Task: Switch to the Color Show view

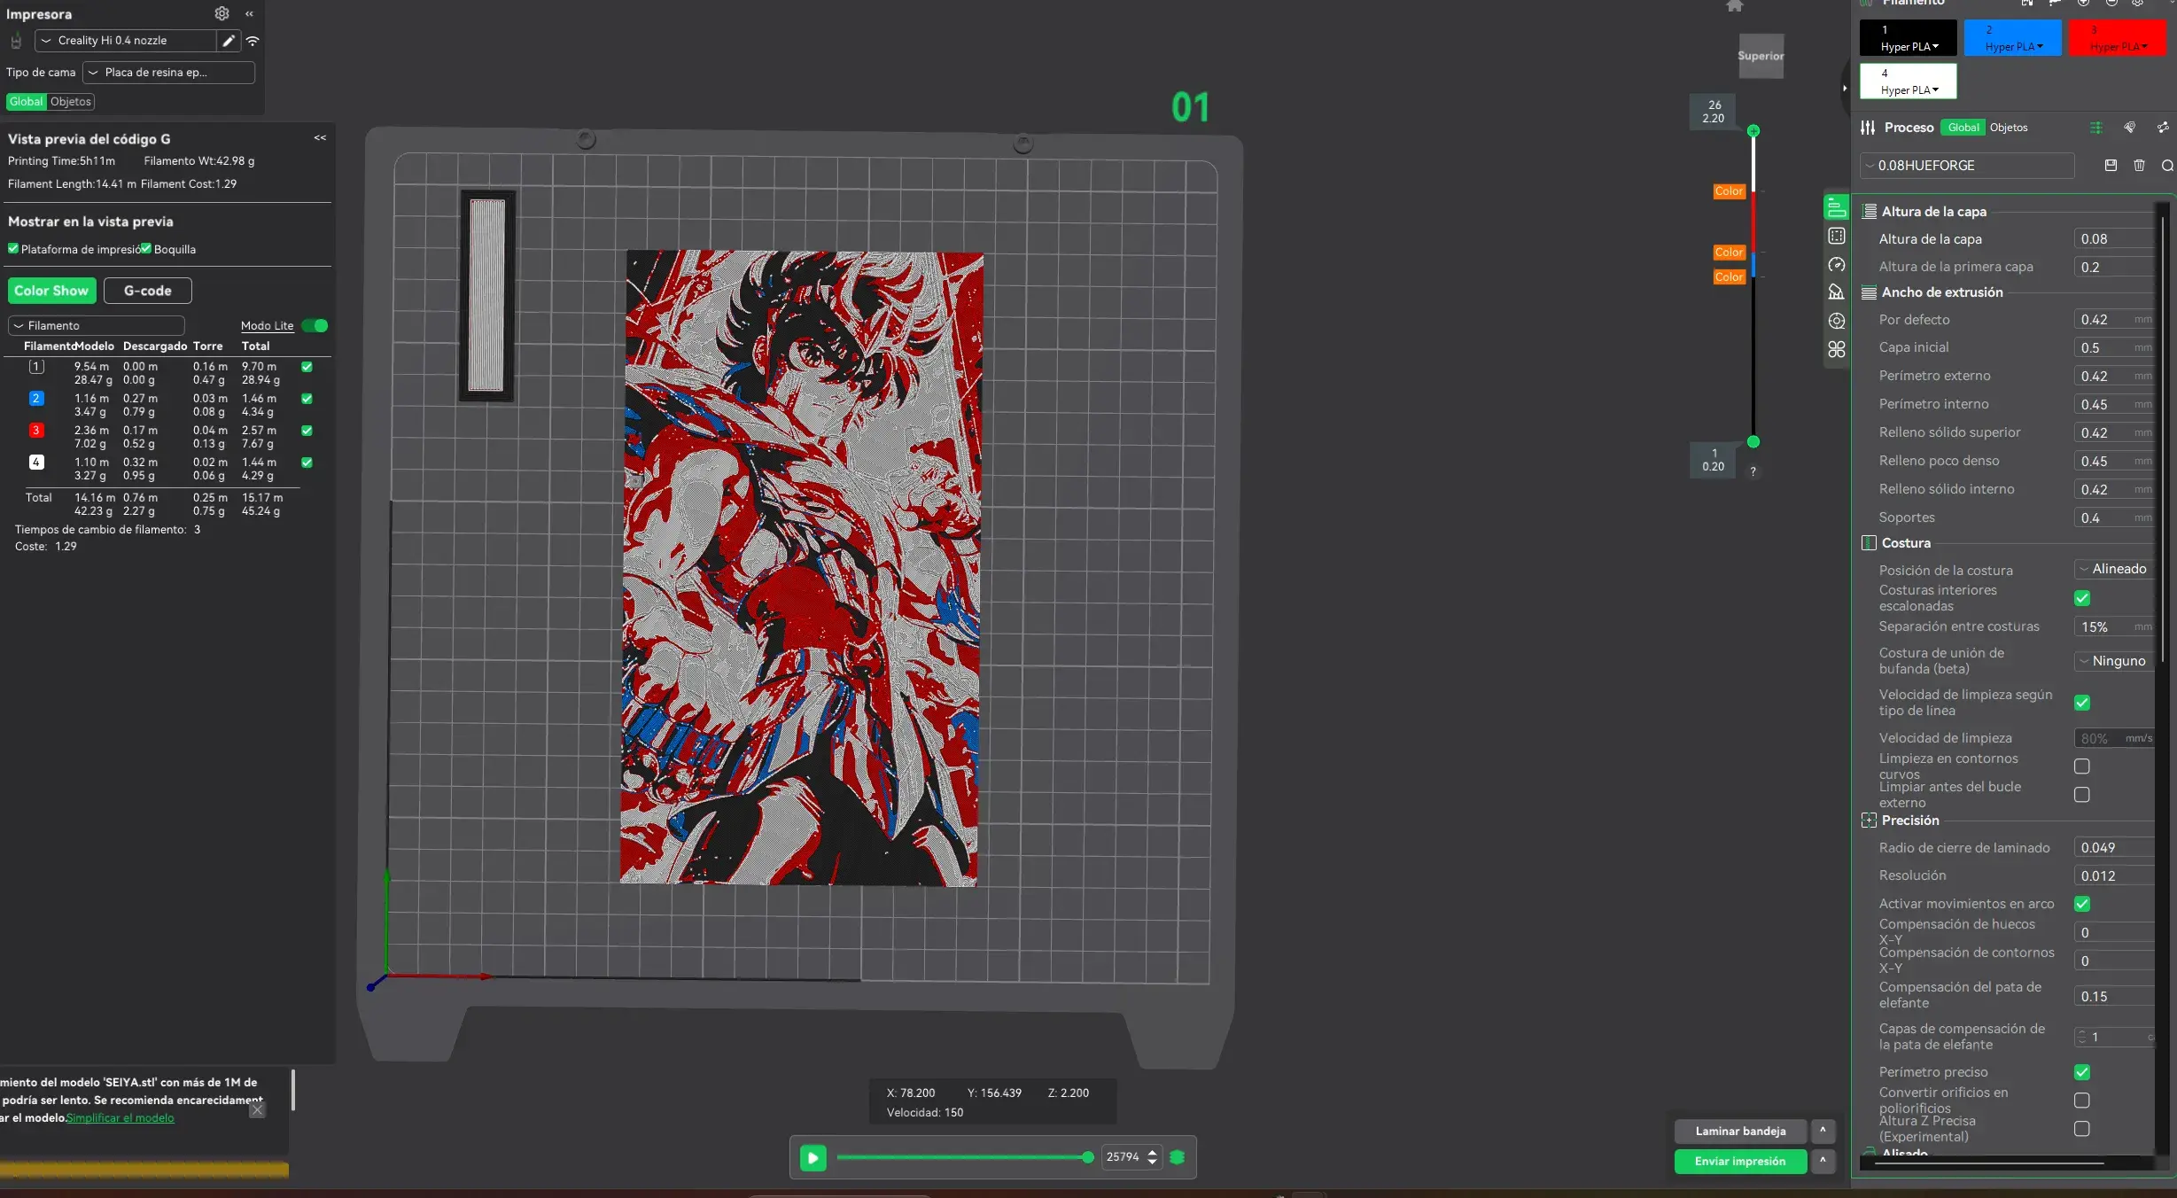Action: click(x=51, y=291)
